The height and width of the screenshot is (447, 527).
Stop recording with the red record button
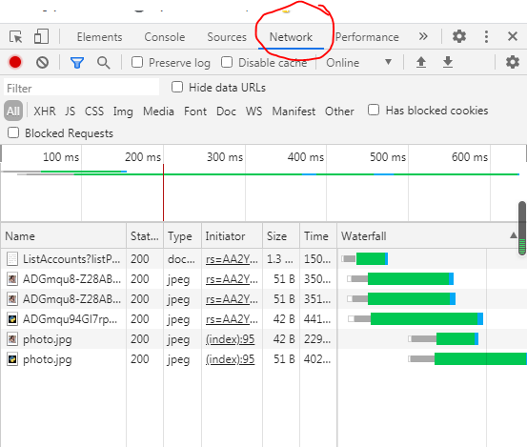click(15, 62)
